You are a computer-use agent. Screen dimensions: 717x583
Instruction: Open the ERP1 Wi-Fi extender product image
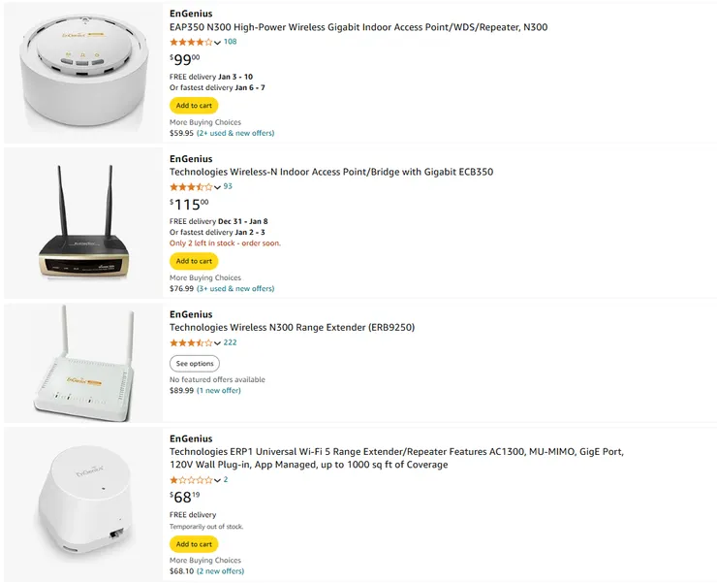pyautogui.click(x=81, y=504)
